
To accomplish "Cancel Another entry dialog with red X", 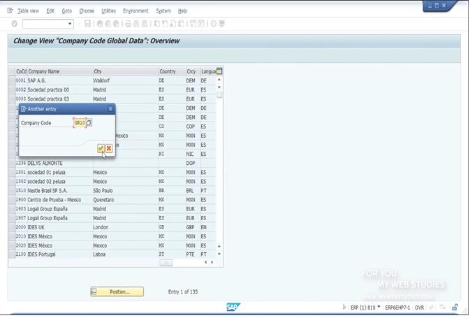I will [x=109, y=148].
